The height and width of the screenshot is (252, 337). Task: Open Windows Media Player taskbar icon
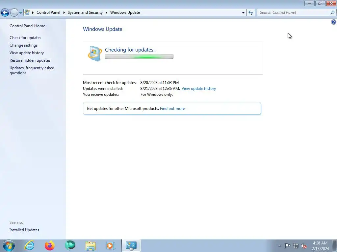click(111, 245)
